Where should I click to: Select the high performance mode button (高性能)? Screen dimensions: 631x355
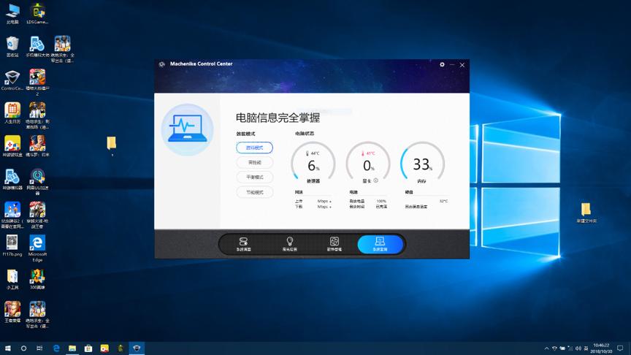[254, 163]
